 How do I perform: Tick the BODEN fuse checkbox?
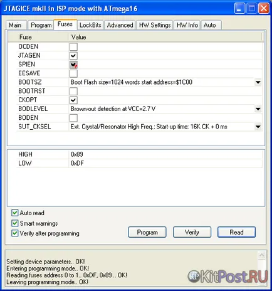coord(73,118)
